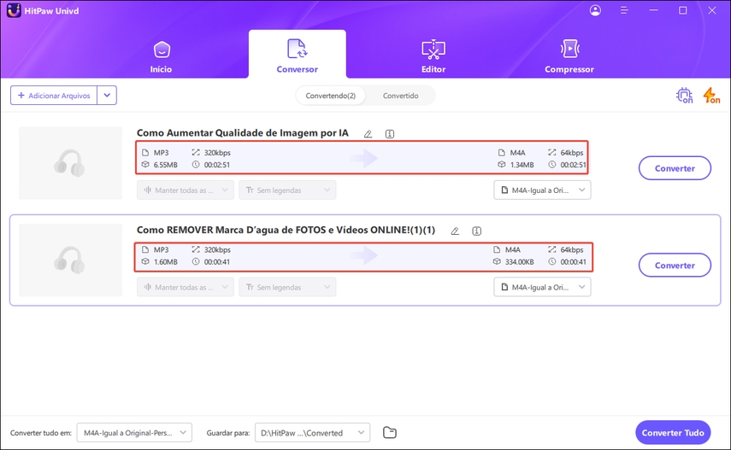Open media info icon for first file
The width and height of the screenshot is (731, 450).
(390, 134)
